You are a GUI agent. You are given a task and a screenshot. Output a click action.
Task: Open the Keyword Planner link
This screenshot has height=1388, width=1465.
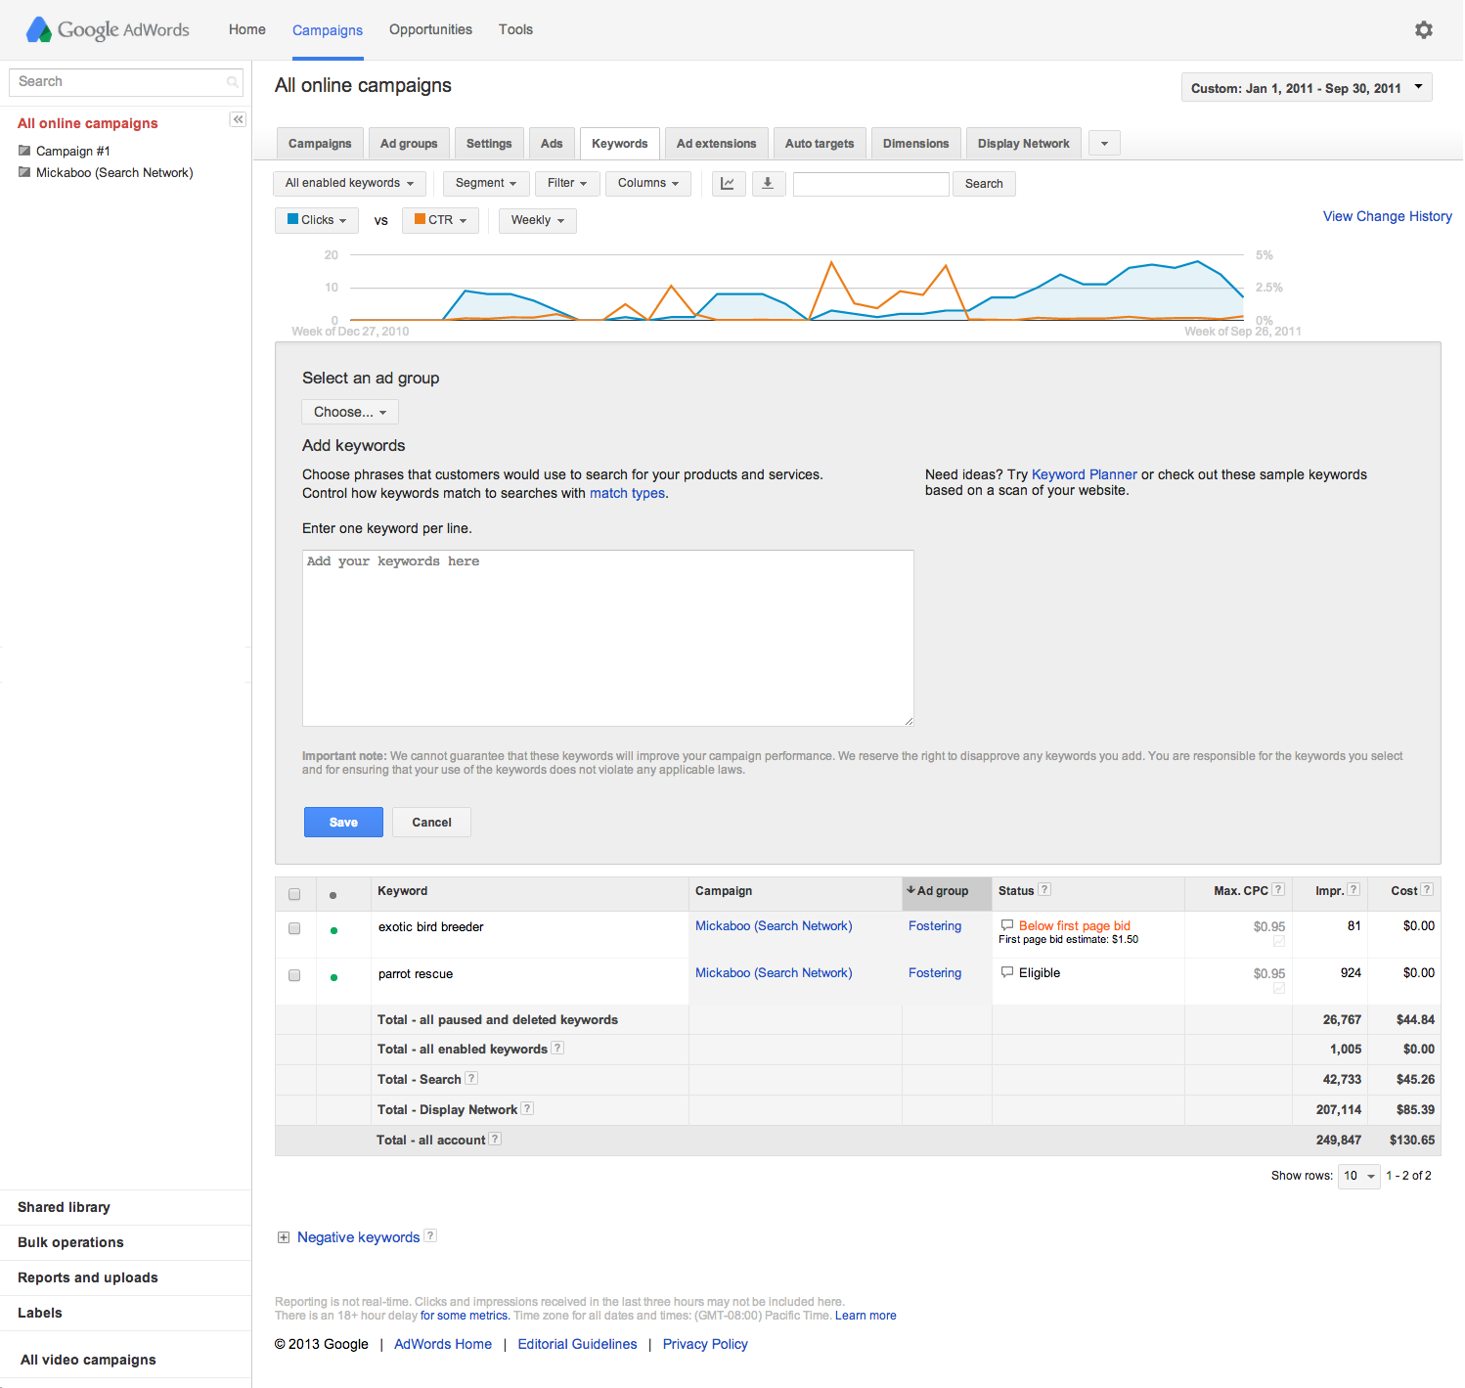click(x=1084, y=474)
